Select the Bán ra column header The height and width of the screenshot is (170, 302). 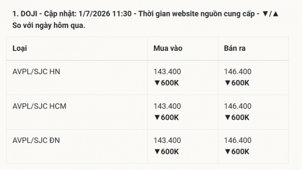[235, 48]
